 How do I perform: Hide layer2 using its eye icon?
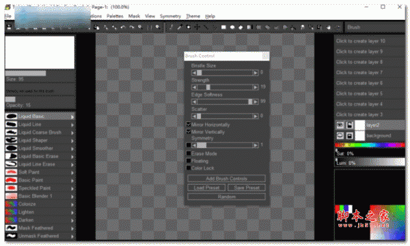tap(340, 125)
